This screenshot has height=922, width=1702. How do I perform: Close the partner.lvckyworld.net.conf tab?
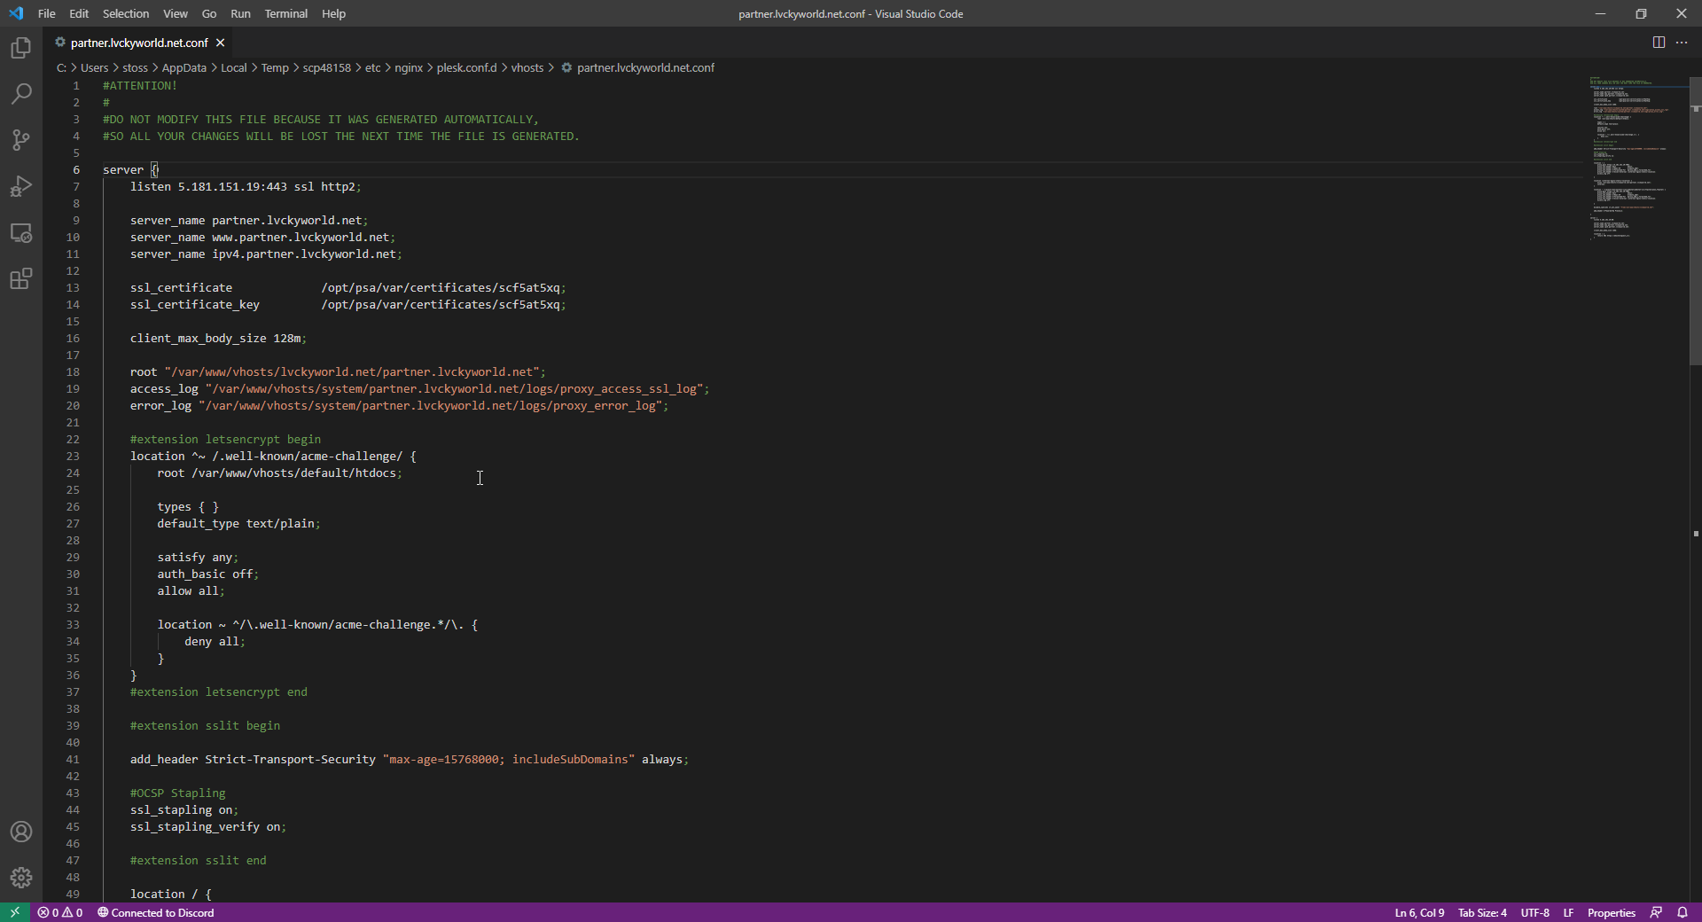[221, 43]
